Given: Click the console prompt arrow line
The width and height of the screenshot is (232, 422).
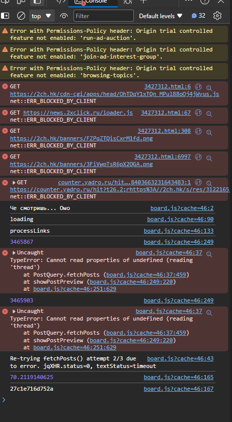Looking at the screenshot, I should (116, 400).
